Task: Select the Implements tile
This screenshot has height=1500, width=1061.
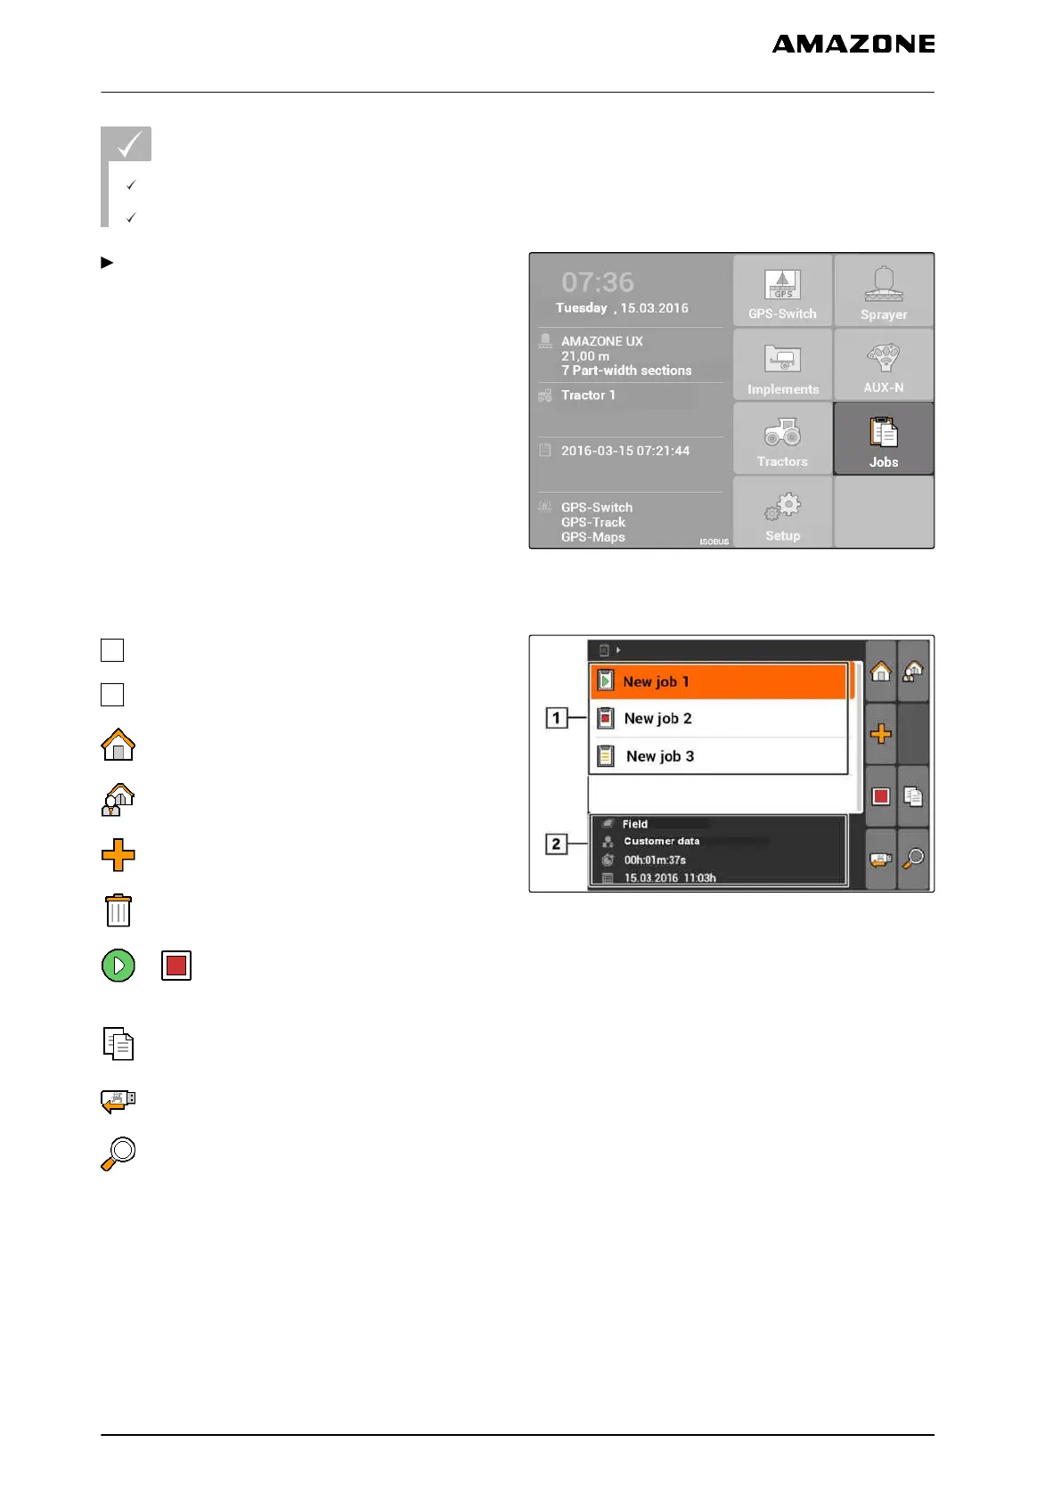Action: 782,364
